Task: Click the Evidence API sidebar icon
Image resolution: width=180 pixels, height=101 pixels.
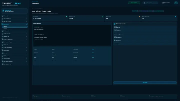Action: tap(3, 31)
